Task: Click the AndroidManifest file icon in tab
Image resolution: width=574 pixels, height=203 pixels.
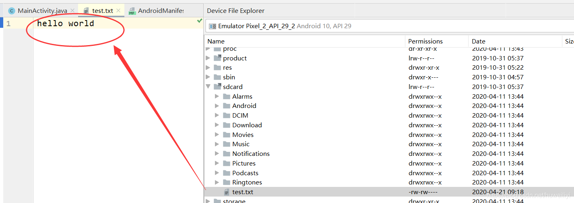Action: [132, 11]
